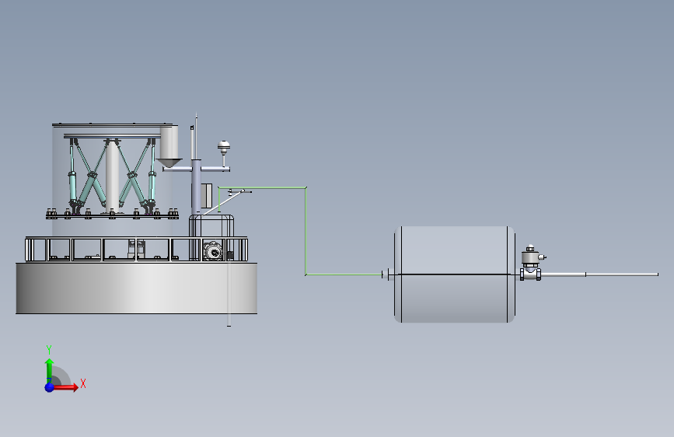Select the green pipe line between buoy and tank
This screenshot has width=674, height=437.
tap(306, 231)
